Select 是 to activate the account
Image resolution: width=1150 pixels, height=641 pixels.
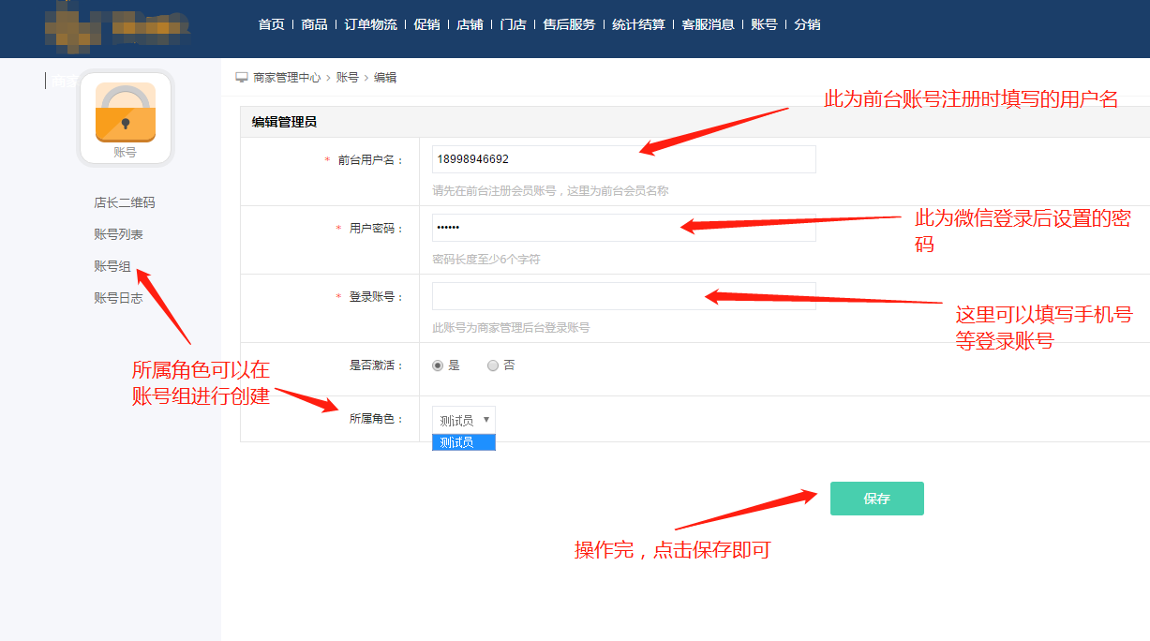437,365
